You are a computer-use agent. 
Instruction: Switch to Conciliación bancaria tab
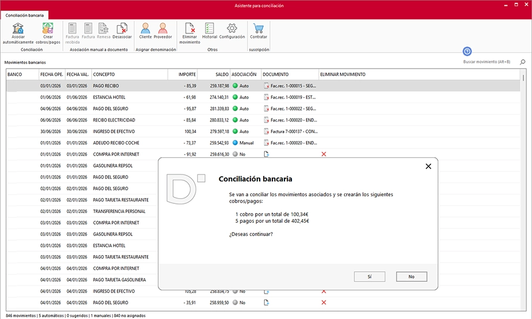(x=24, y=15)
